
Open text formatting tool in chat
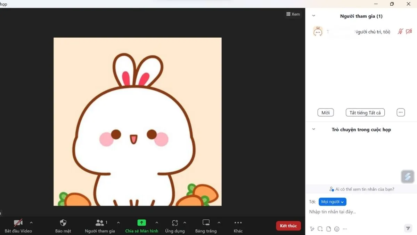312,229
